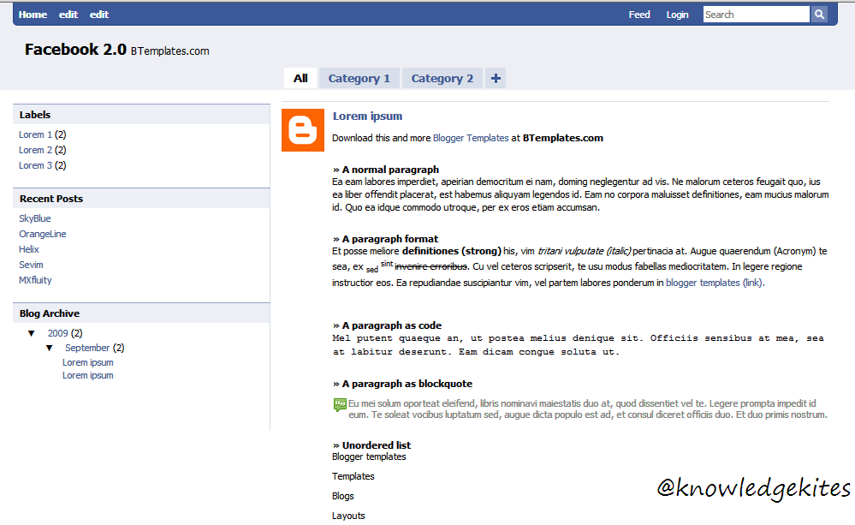Viewport: 855px width, 525px height.
Task: Open the OrangeLine recent post
Action: 43,234
